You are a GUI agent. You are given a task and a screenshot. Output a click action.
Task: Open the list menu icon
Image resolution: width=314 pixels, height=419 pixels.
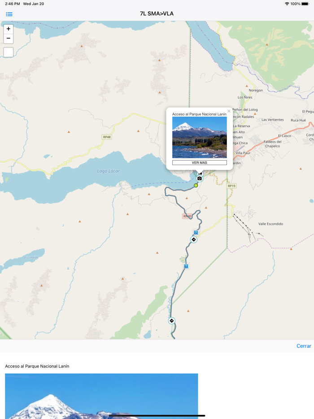pyautogui.click(x=9, y=14)
